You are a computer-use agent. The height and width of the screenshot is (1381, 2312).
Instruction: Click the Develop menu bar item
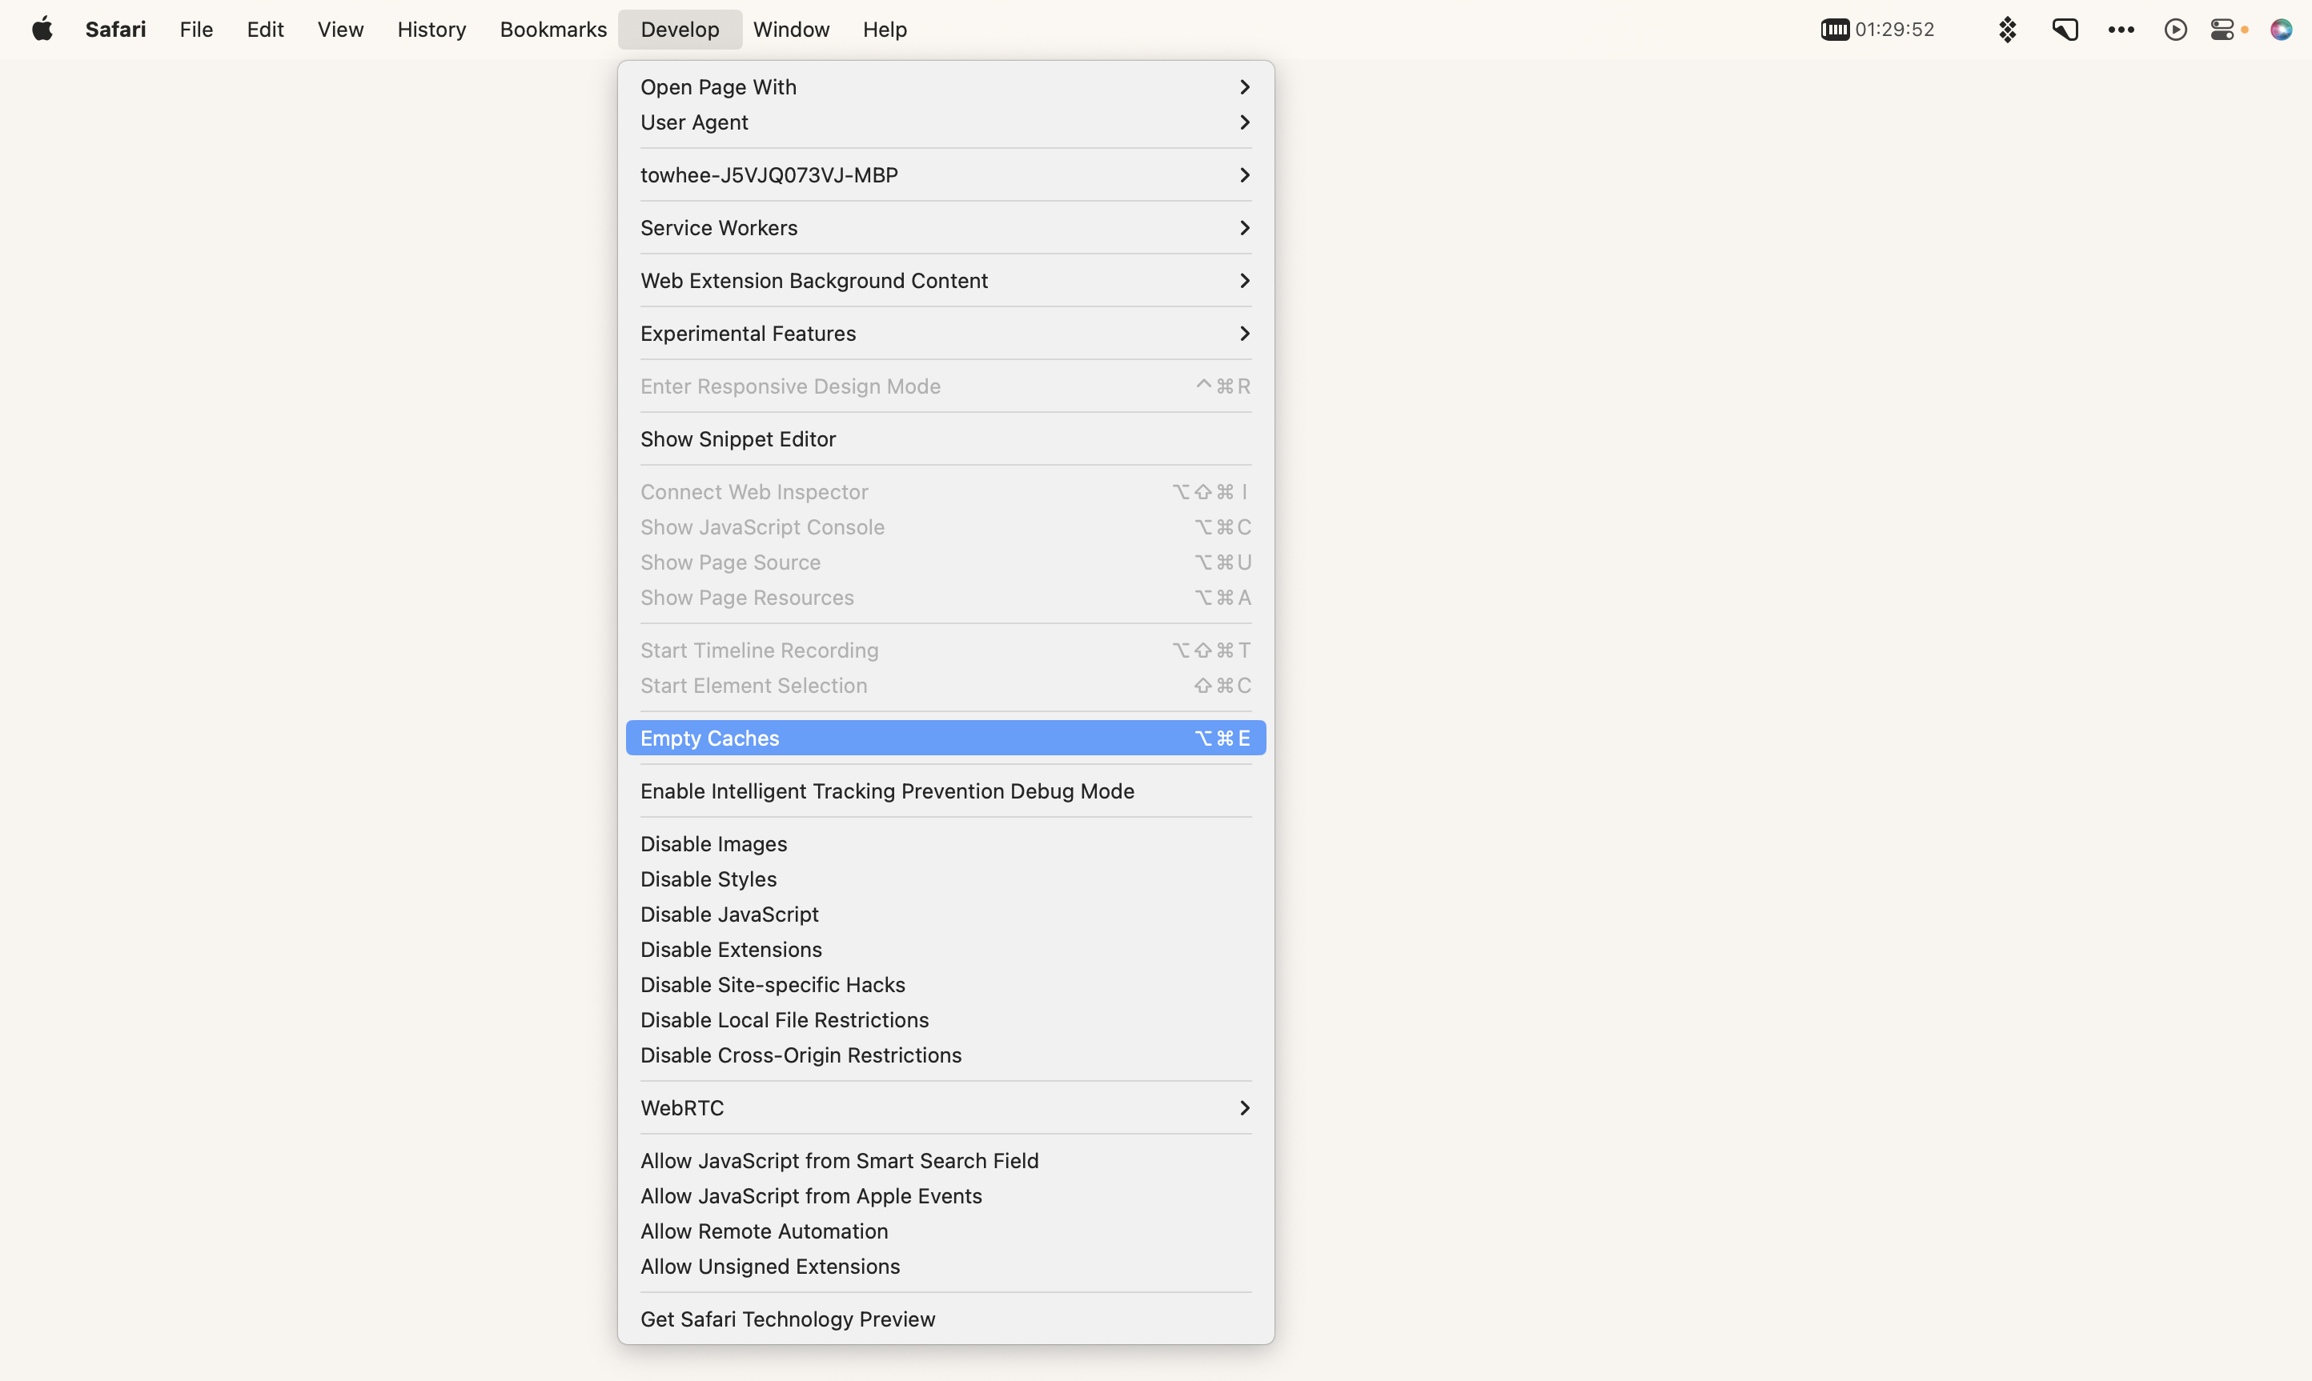coord(679,30)
